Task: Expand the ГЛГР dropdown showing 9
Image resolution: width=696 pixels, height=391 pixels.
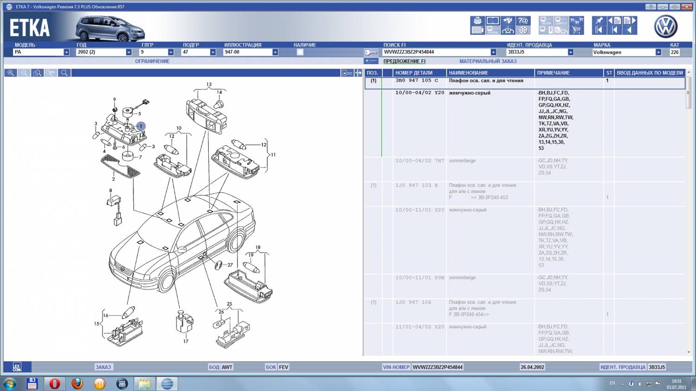Action: [x=157, y=52]
